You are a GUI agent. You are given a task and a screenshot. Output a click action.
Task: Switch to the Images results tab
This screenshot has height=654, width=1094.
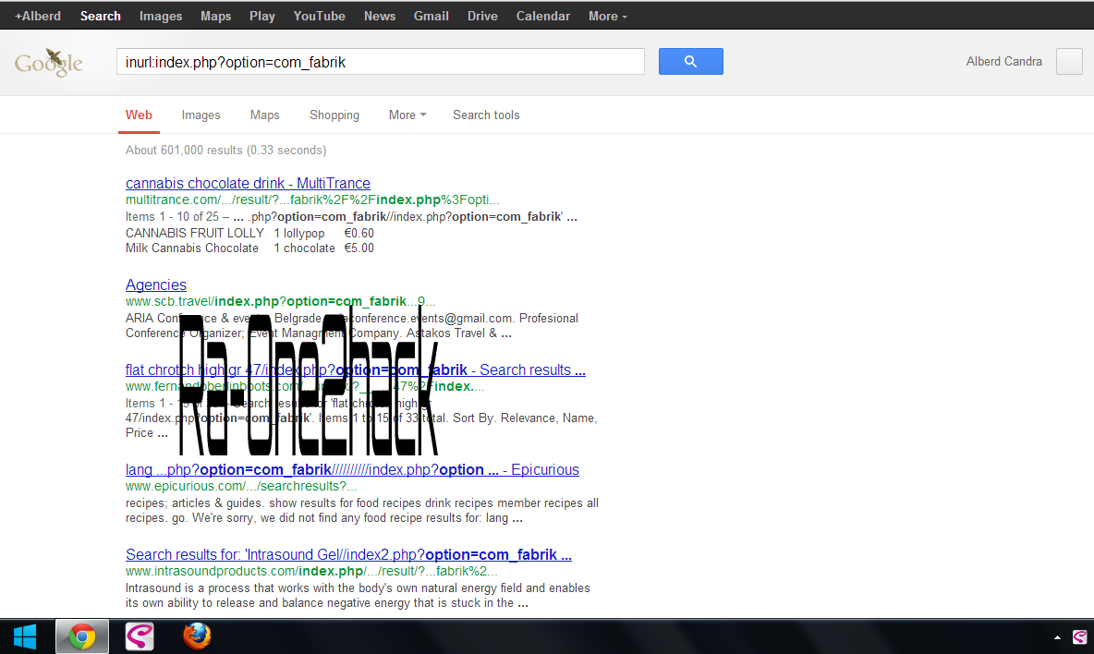coord(201,115)
